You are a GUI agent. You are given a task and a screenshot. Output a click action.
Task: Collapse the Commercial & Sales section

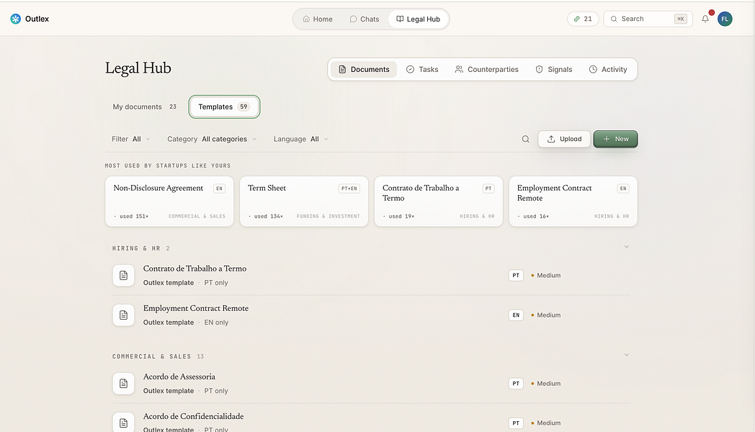[627, 355]
